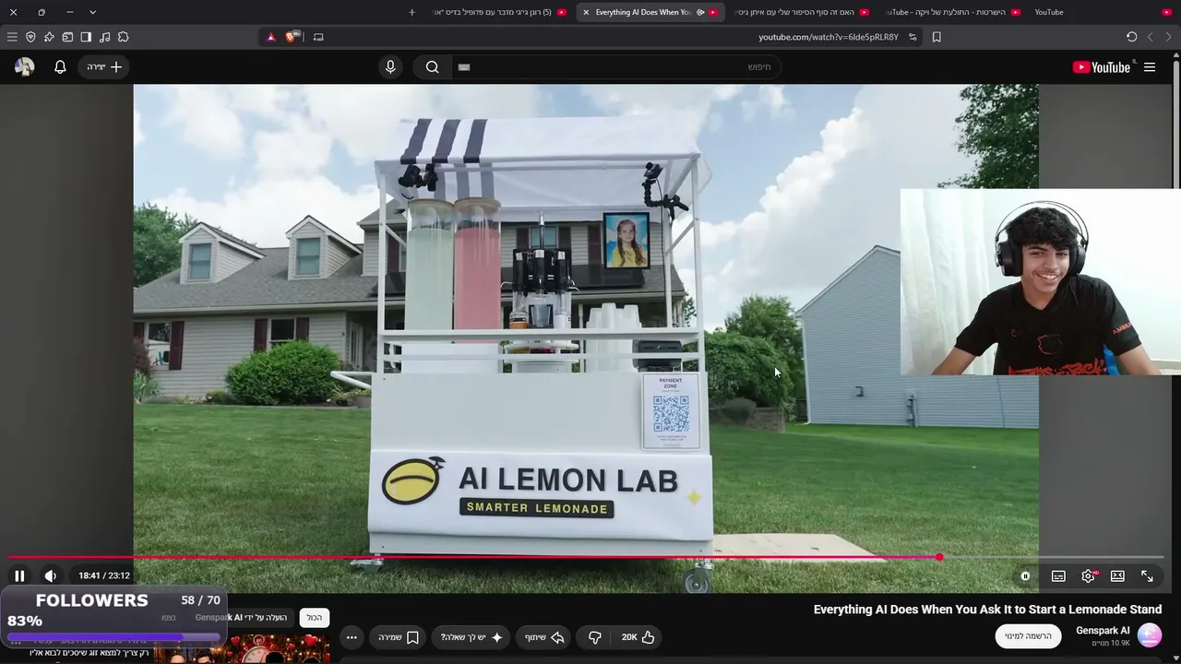
Task: Open the three-dot more actions menu
Action: click(352, 637)
